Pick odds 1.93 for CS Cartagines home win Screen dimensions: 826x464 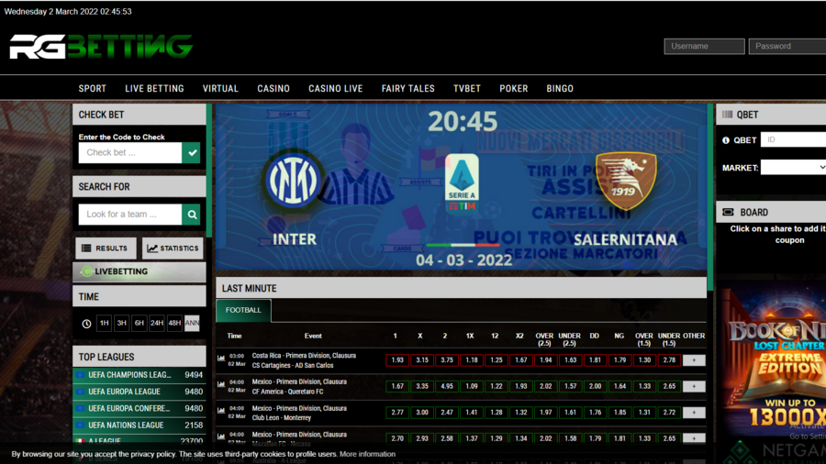pyautogui.click(x=397, y=360)
